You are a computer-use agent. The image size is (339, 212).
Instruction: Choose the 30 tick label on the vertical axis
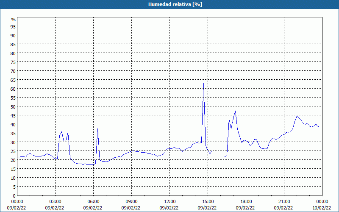point(13,142)
